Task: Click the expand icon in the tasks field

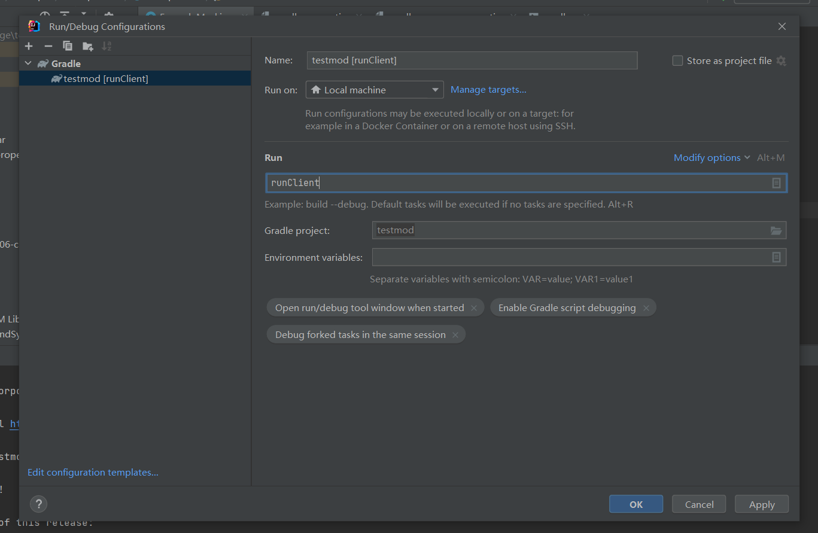Action: tap(776, 183)
